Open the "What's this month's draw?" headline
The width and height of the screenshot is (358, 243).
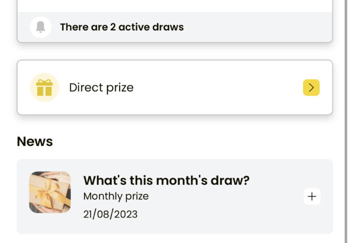pyautogui.click(x=167, y=181)
